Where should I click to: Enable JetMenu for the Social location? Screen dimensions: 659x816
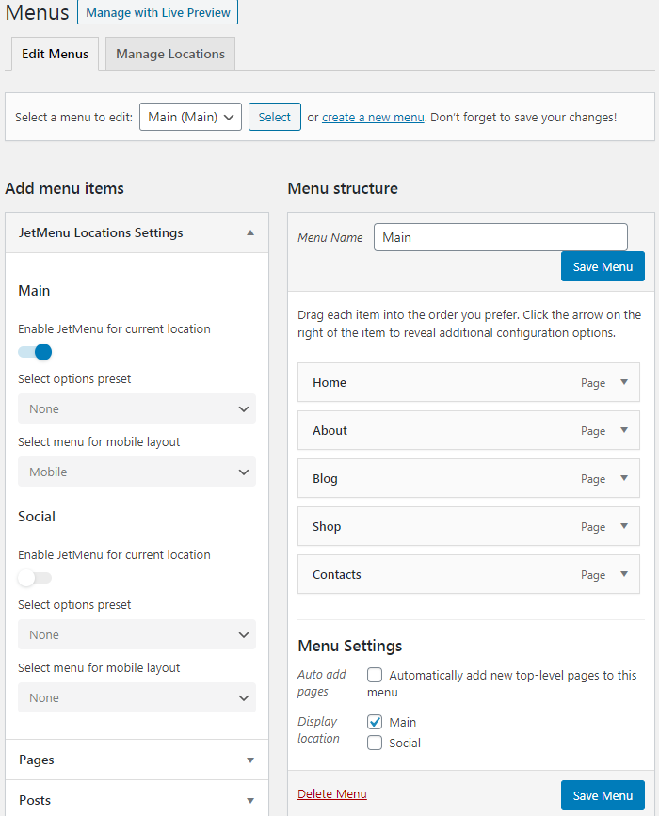pos(35,578)
